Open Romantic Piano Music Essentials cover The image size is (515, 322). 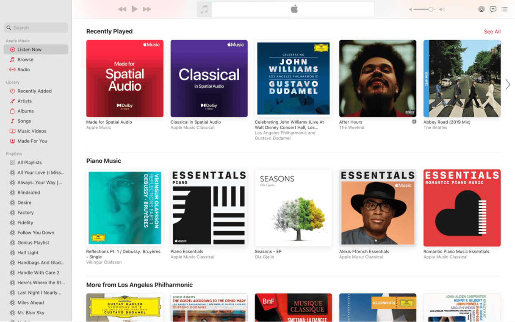point(462,208)
